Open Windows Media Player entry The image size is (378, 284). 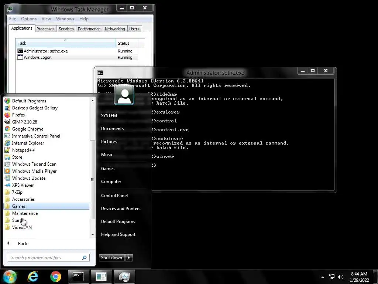(34, 171)
